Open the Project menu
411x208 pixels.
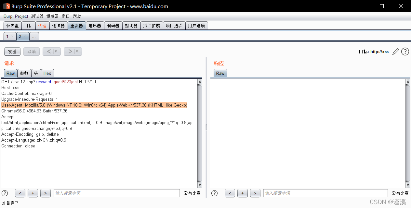pos(21,16)
